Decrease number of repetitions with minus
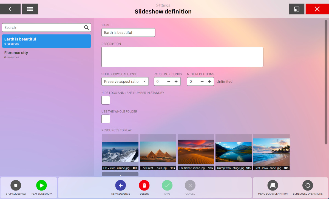 click(x=202, y=82)
